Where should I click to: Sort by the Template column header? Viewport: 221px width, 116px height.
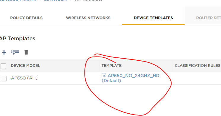tap(111, 66)
